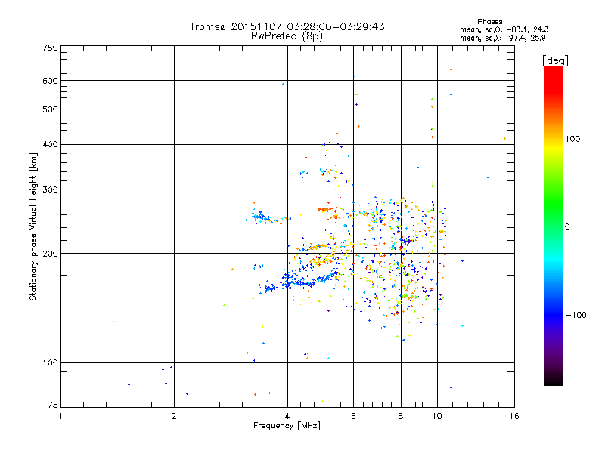Click y-axis tick label '750'
This screenshot has height=453, width=605.
[50, 48]
